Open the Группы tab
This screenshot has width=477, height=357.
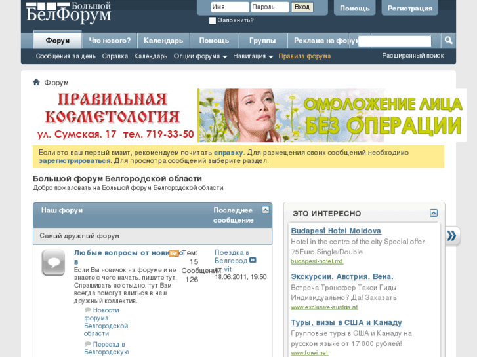pos(262,41)
